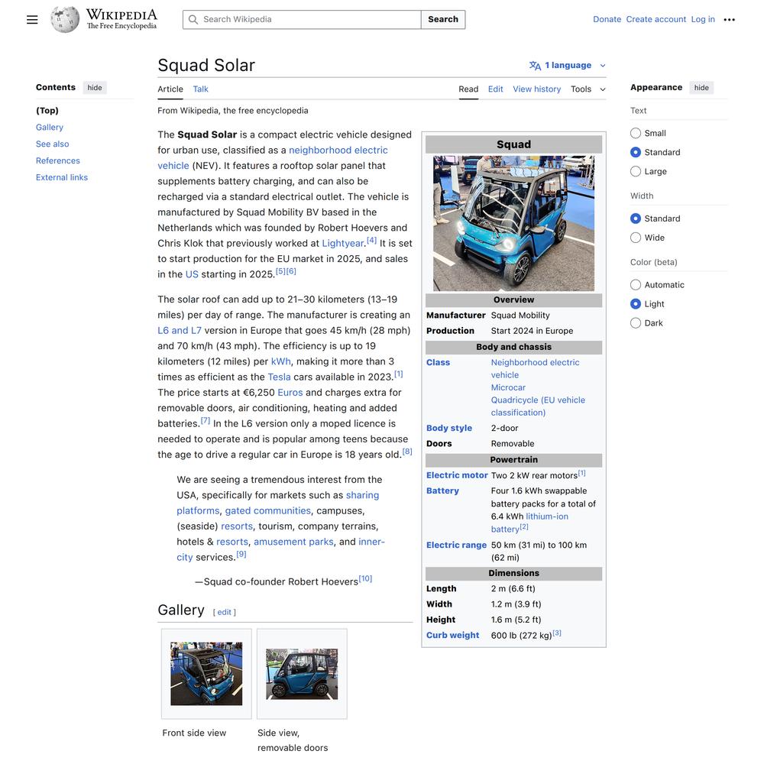Image resolution: width=764 pixels, height=764 pixels.
Task: Hide the Appearance panel
Action: (x=701, y=88)
